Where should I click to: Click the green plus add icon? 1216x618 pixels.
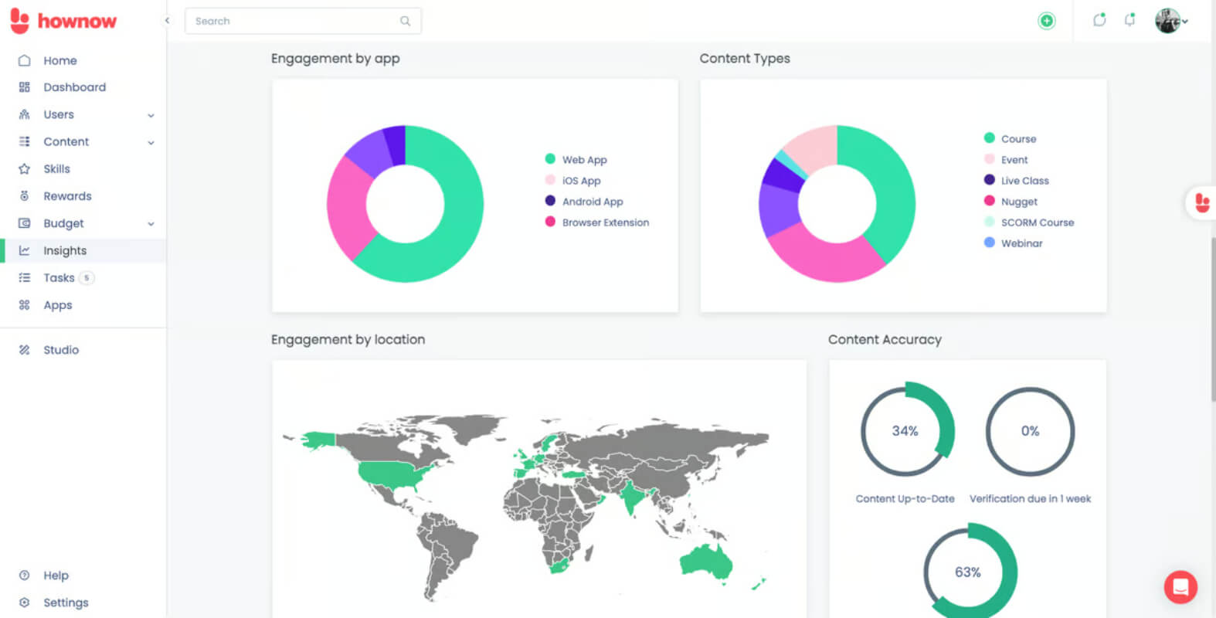[x=1046, y=21]
